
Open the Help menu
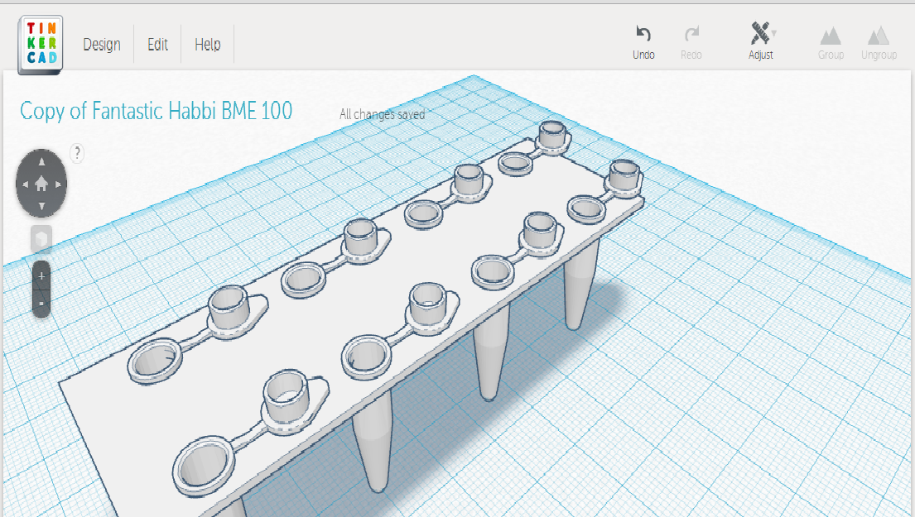[x=207, y=45]
